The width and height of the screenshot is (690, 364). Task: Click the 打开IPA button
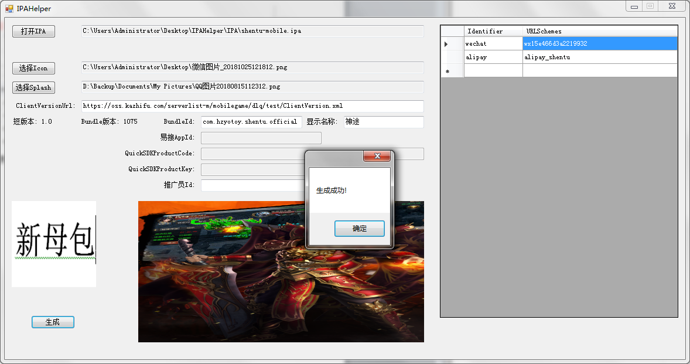click(x=33, y=31)
